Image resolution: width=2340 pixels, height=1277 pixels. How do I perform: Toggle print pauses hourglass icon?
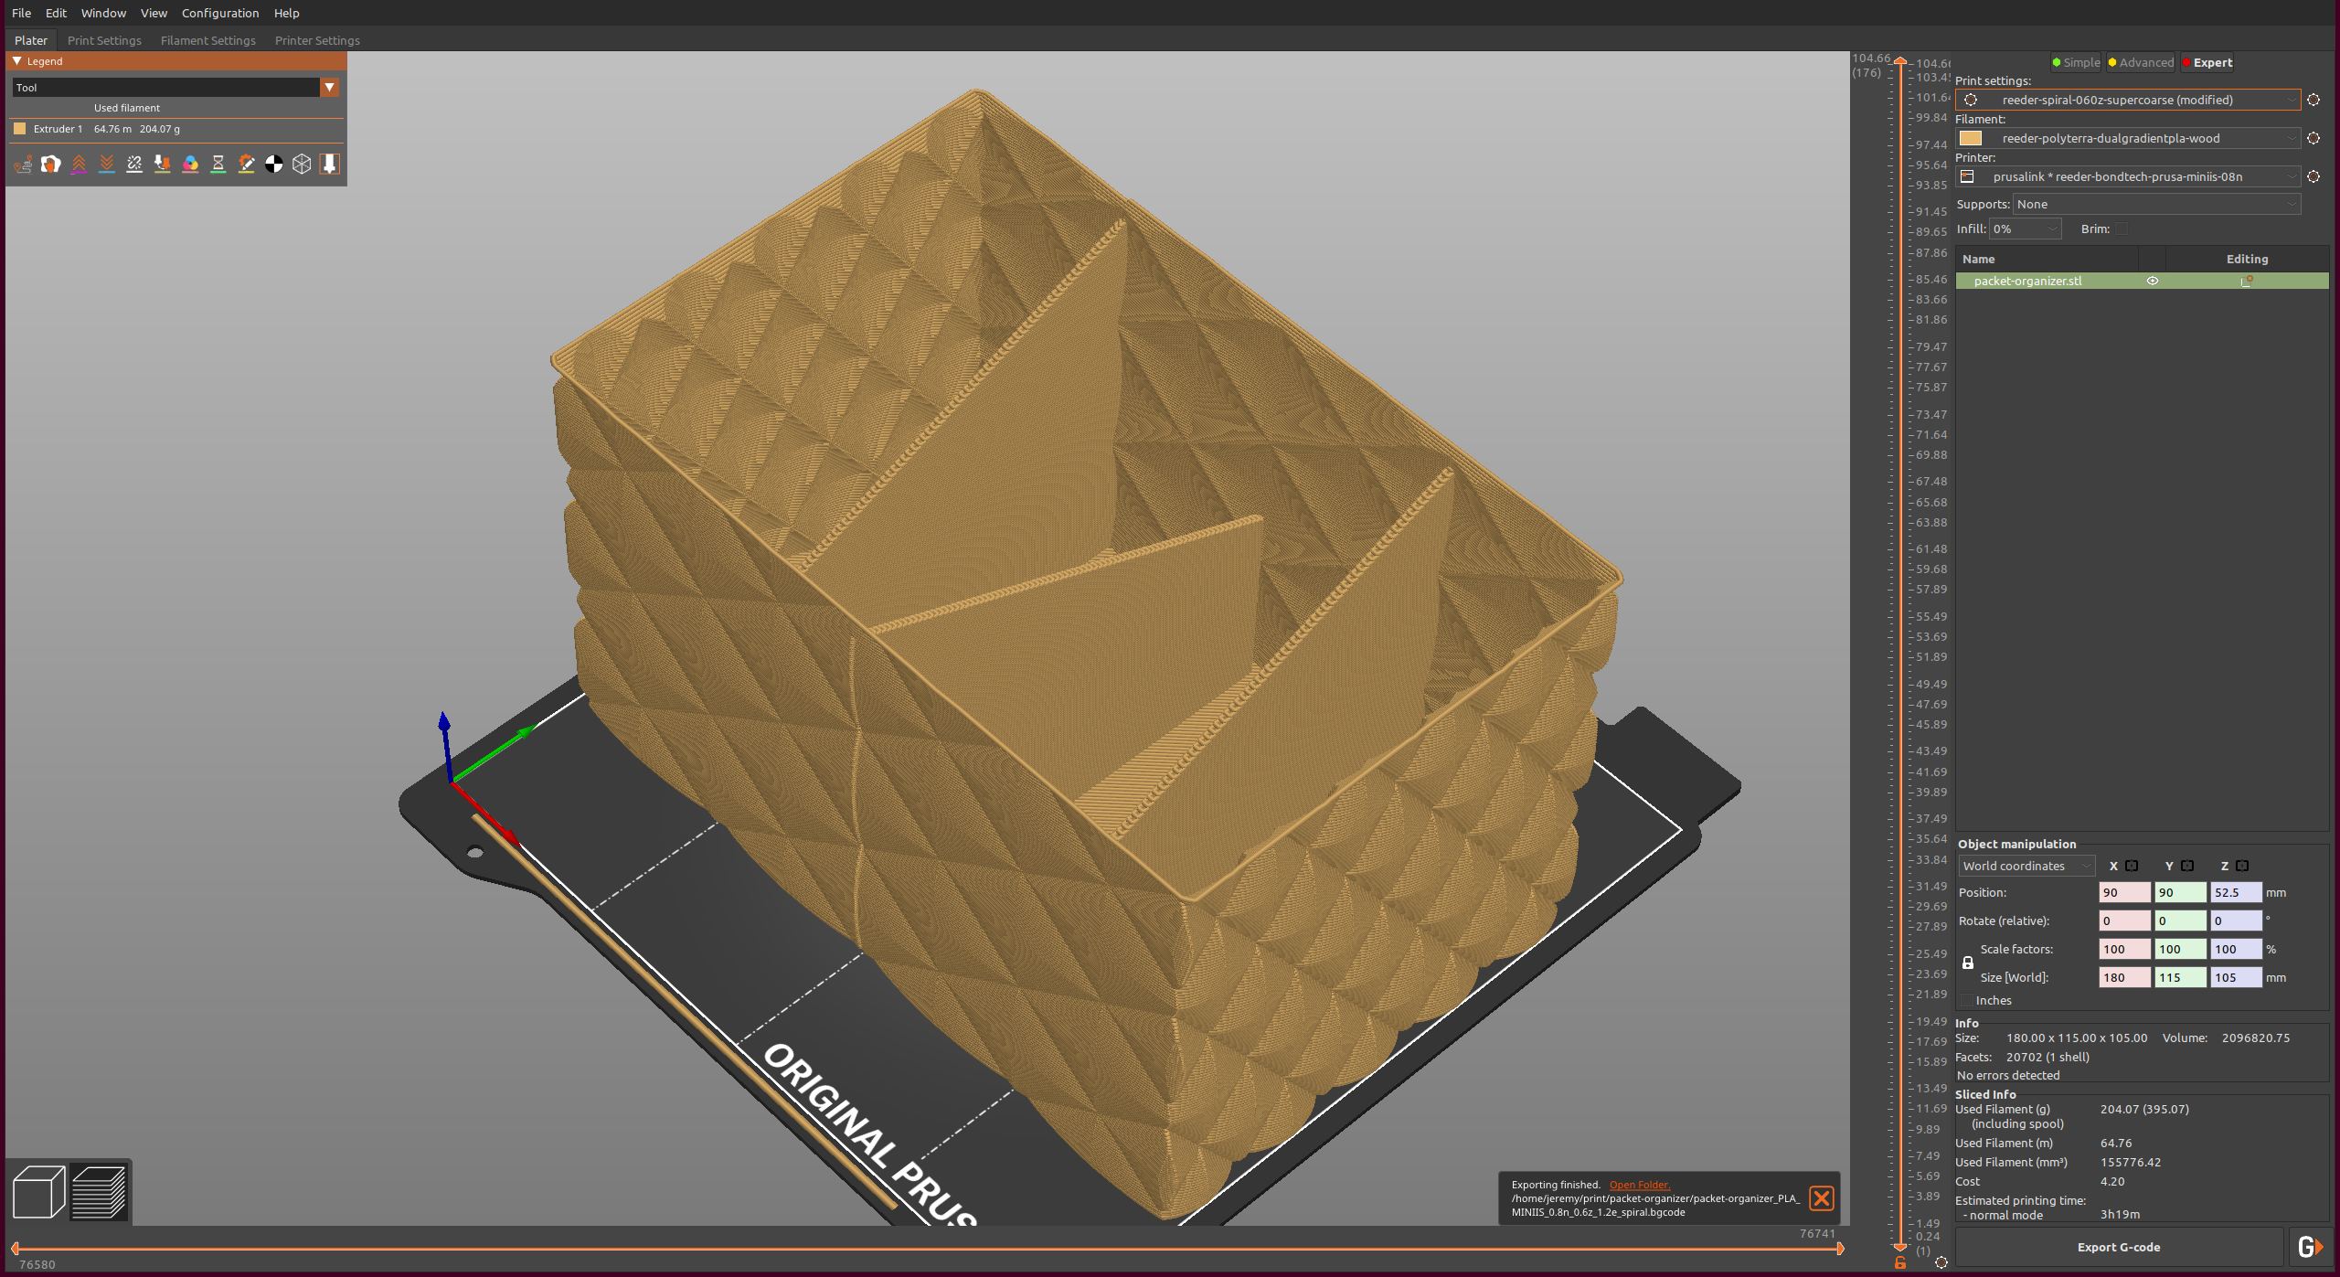pos(218,164)
